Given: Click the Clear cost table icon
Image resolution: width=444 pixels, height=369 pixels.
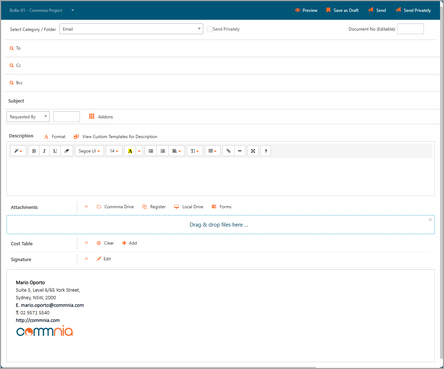Looking at the screenshot, I should tap(99, 243).
